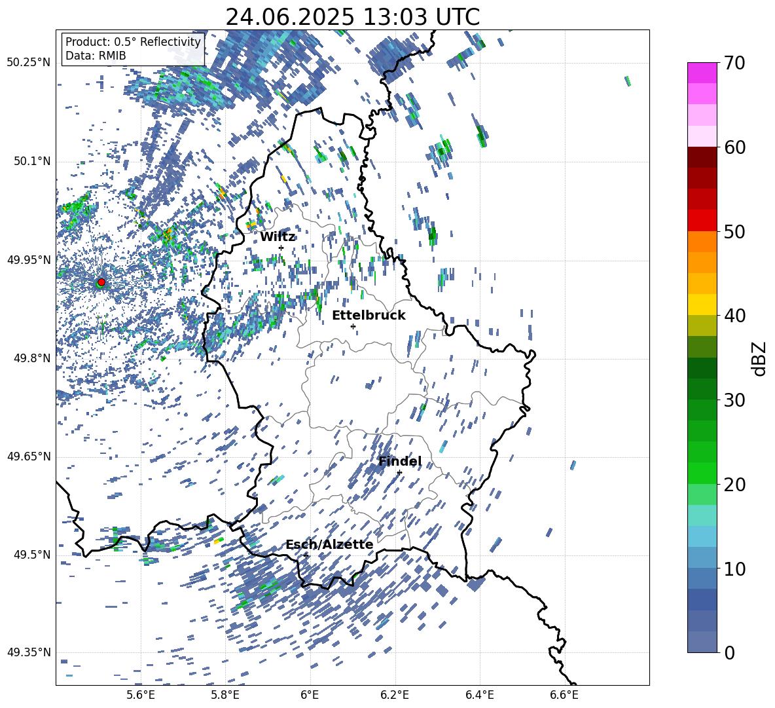Pick the yellow colorbar segment above 40
775x708 pixels.
coord(702,305)
